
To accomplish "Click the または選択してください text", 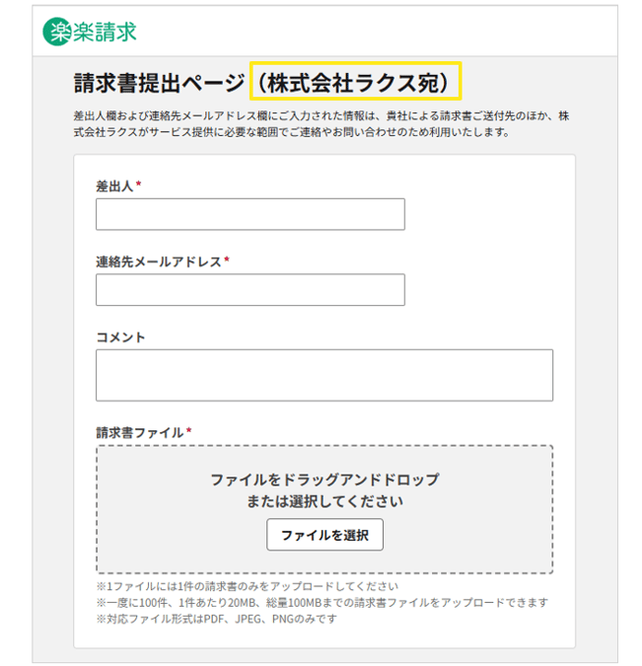I will pyautogui.click(x=323, y=501).
